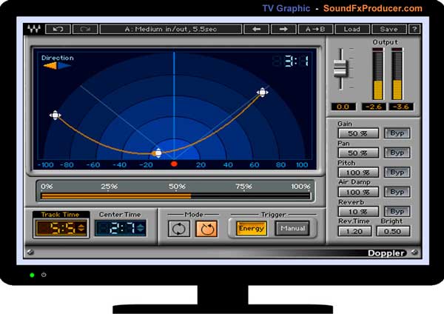444x314 pixels.
Task: Click the Air Damp 100 % field
Action: tap(358, 192)
